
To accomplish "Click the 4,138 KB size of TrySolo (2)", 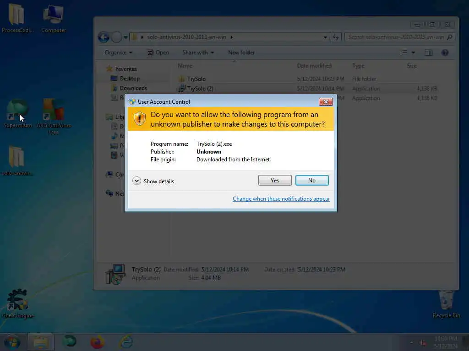I will (427, 89).
